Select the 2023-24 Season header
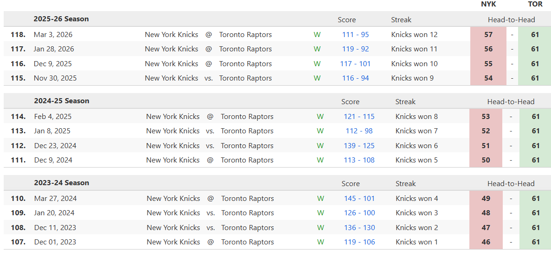This screenshot has height=256, width=551. pyautogui.click(x=62, y=183)
